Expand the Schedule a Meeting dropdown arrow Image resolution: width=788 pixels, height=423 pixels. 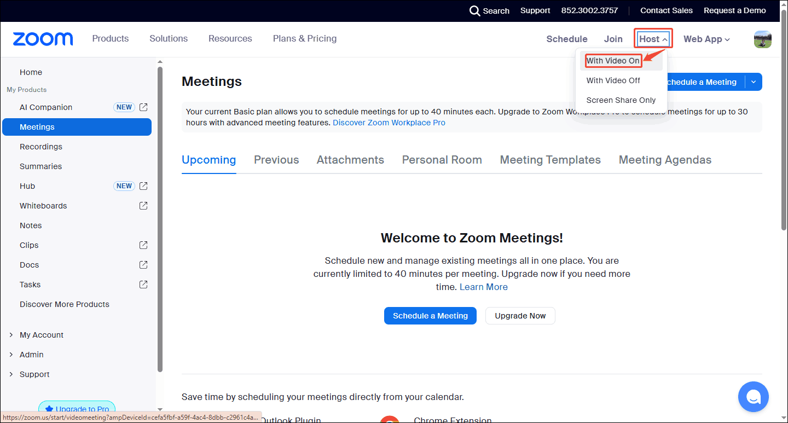coord(754,82)
